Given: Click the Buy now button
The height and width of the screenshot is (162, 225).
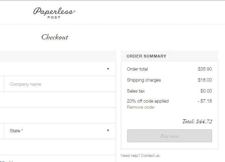Looking at the screenshot, I should [170, 136].
